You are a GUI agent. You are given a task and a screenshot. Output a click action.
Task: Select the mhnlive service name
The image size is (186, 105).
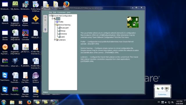[x=64, y=34]
